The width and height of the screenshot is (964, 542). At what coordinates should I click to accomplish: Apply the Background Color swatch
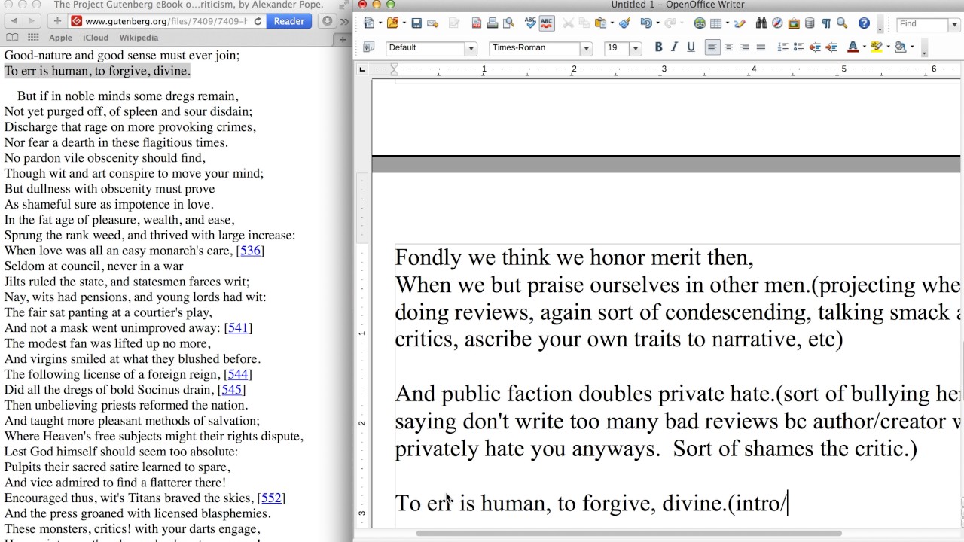pos(900,47)
